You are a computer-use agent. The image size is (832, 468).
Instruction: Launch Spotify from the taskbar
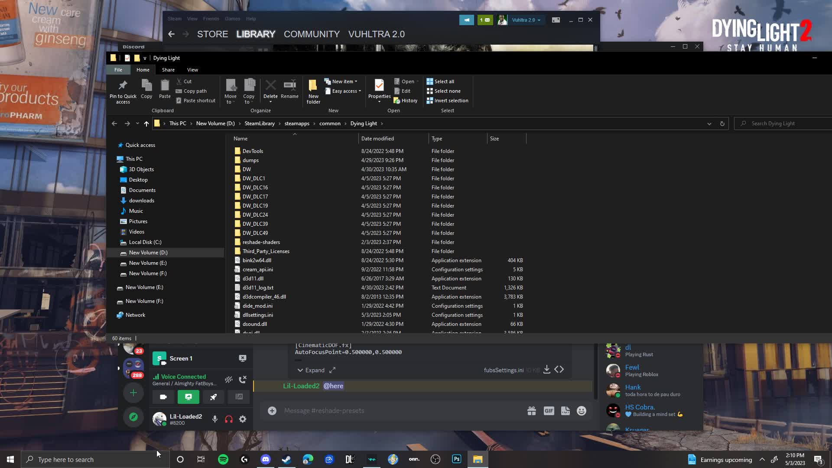223,459
